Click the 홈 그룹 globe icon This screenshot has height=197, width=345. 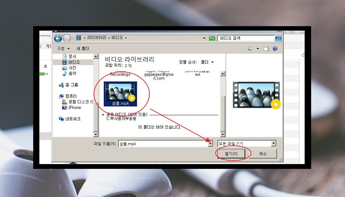coord(61,85)
